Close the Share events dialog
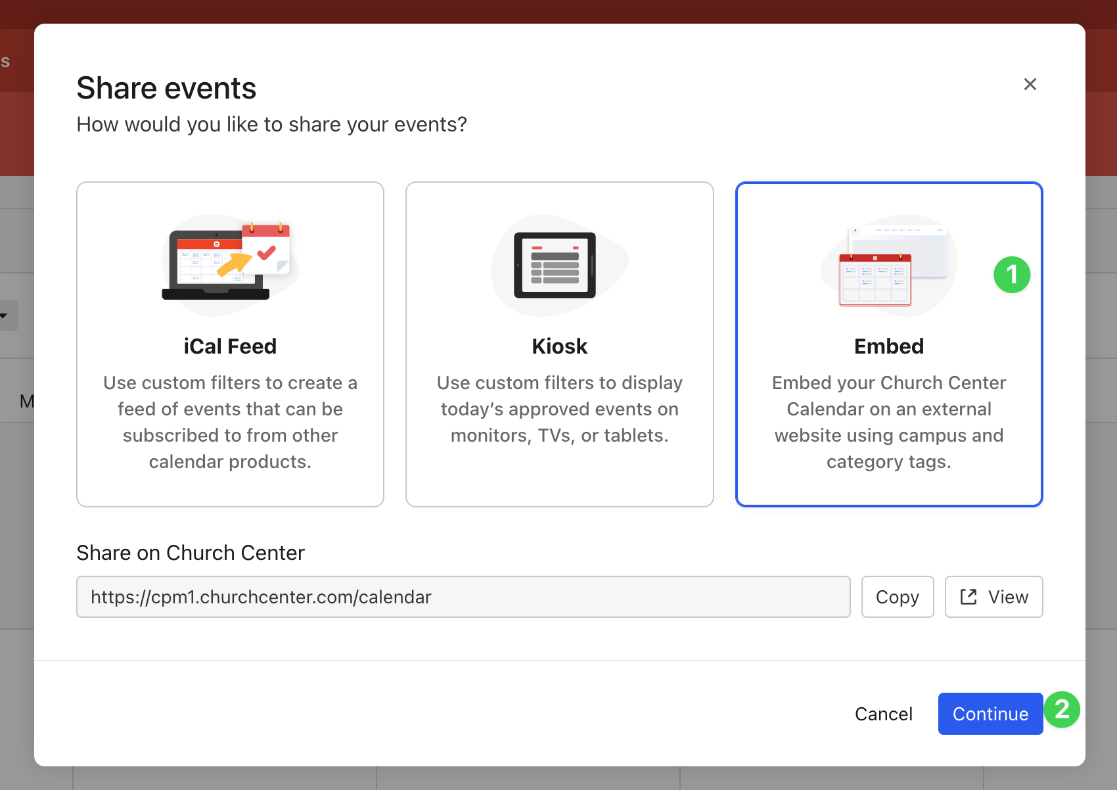This screenshot has height=790, width=1117. [x=1030, y=84]
